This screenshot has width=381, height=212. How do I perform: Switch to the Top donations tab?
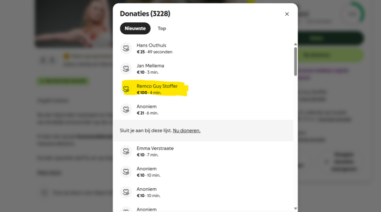162,29
